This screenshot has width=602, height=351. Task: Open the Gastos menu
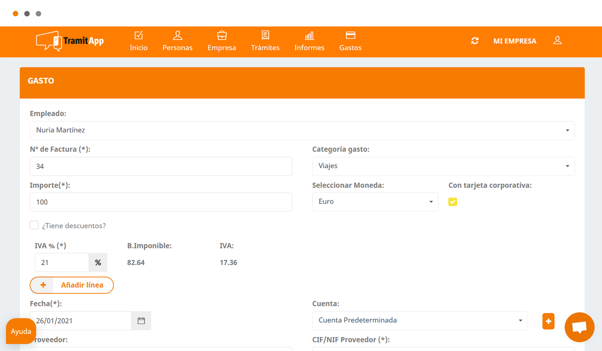click(x=350, y=41)
